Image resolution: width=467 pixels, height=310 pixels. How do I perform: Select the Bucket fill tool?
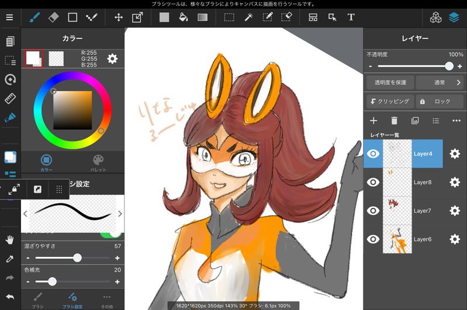pos(184,18)
